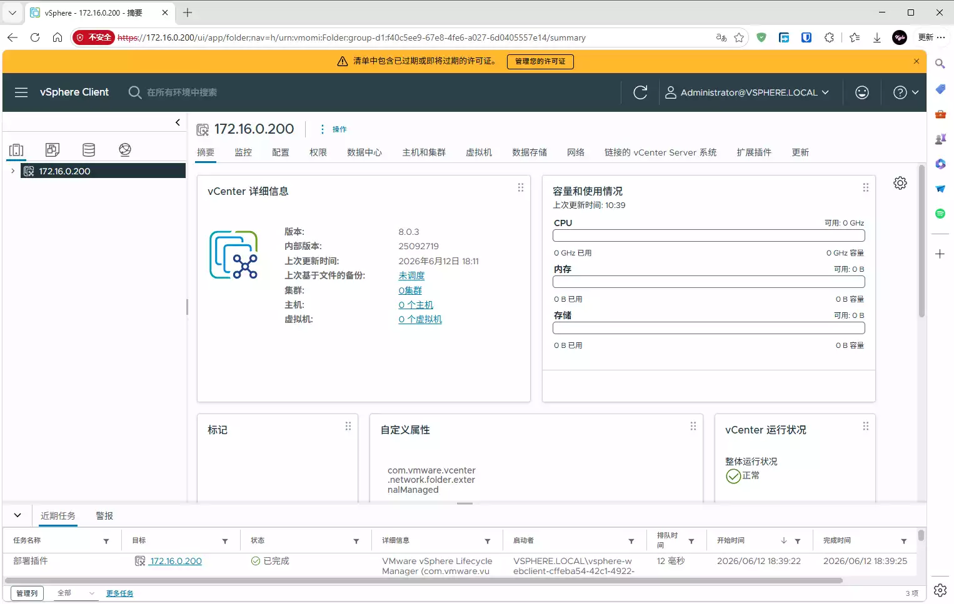Click the 0 个虚拟机 link
954x604 pixels.
[x=420, y=319]
